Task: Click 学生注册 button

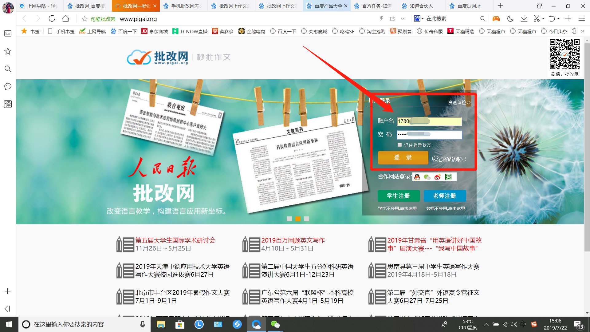Action: [x=399, y=196]
